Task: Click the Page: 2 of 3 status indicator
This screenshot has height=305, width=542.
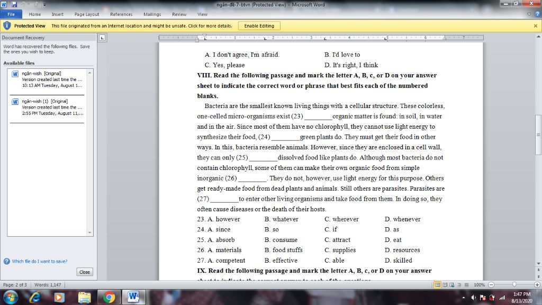Action: pos(15,285)
